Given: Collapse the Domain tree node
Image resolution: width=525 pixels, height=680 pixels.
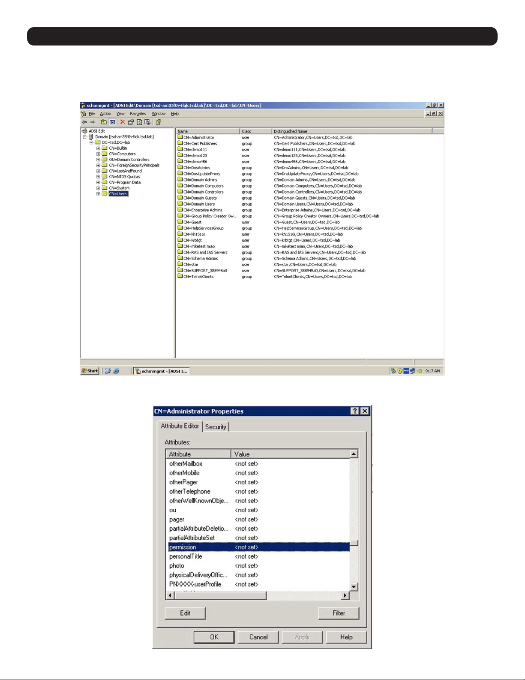Looking at the screenshot, I should 85,137.
